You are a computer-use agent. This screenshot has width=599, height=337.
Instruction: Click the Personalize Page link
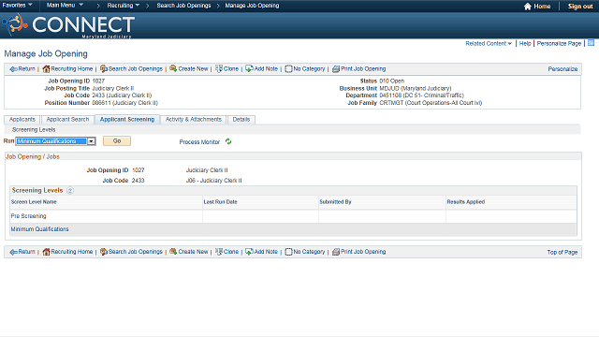pyautogui.click(x=559, y=44)
